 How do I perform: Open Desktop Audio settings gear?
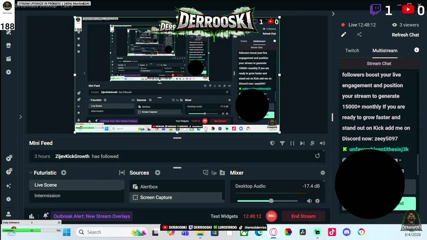click(317, 201)
